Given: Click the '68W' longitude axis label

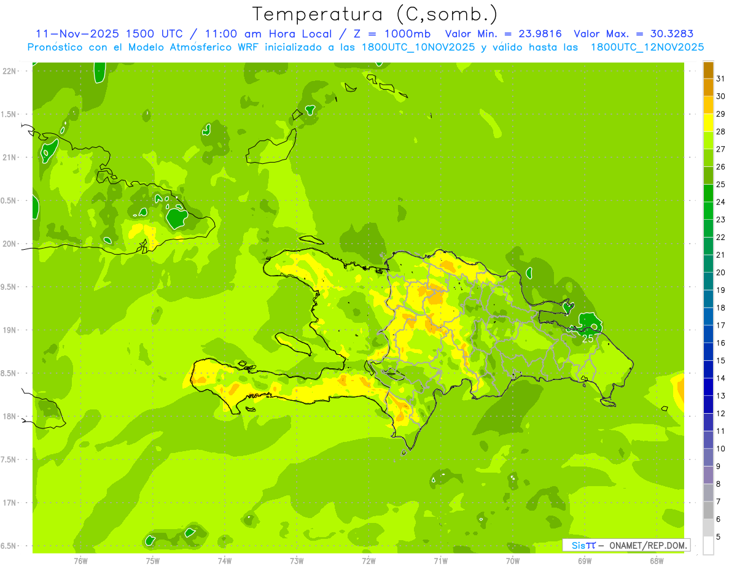Looking at the screenshot, I should pyautogui.click(x=657, y=561).
